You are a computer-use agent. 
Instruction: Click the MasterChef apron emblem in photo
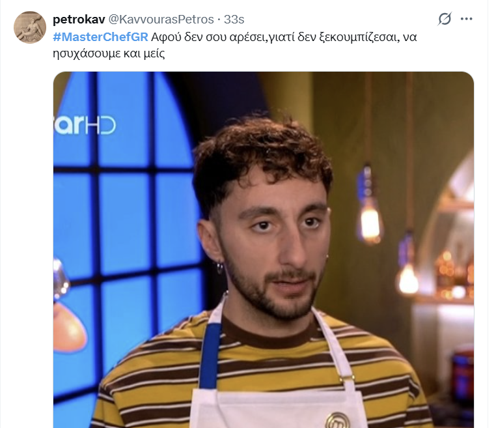pyautogui.click(x=338, y=420)
